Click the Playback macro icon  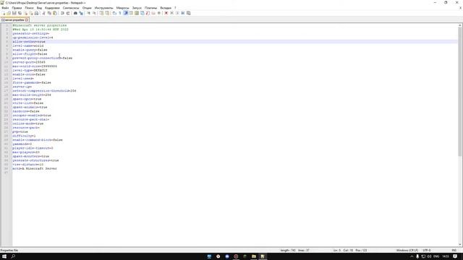point(177,13)
